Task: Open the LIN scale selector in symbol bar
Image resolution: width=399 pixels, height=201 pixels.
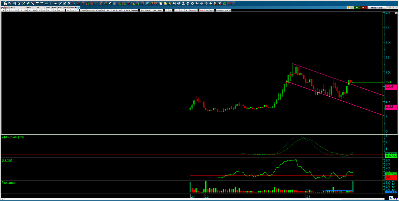Action: pyautogui.click(x=48, y=8)
